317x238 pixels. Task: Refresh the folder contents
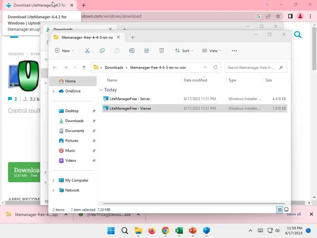[x=215, y=67]
